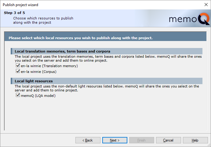Click the Local translation memories section header
This screenshot has width=211, height=147.
(63, 51)
